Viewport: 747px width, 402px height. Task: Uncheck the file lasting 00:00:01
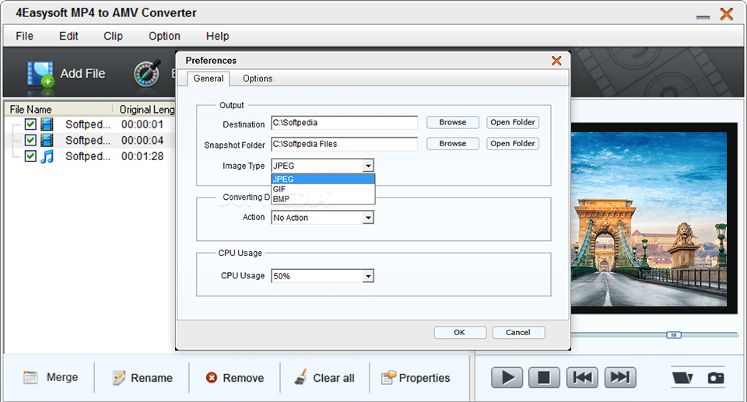(30, 124)
